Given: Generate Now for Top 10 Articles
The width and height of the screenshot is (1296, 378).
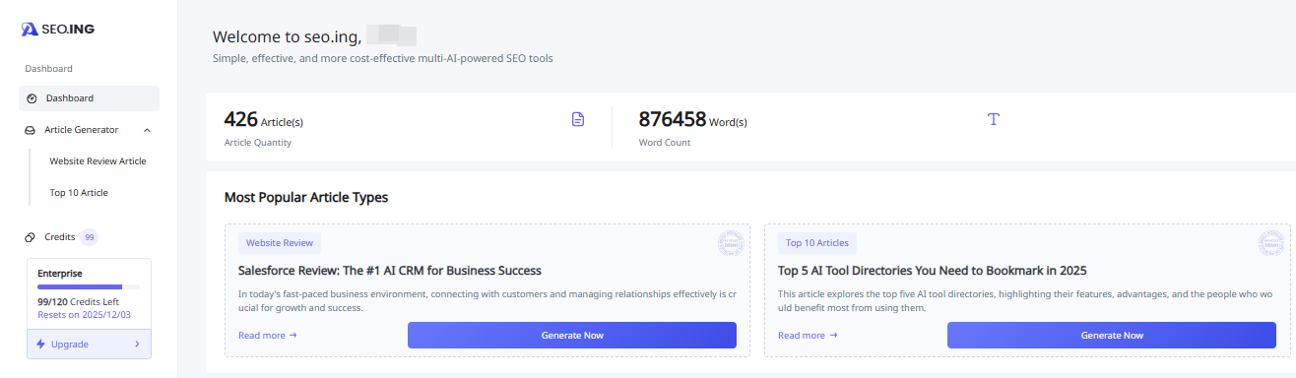Looking at the screenshot, I should pos(1112,336).
